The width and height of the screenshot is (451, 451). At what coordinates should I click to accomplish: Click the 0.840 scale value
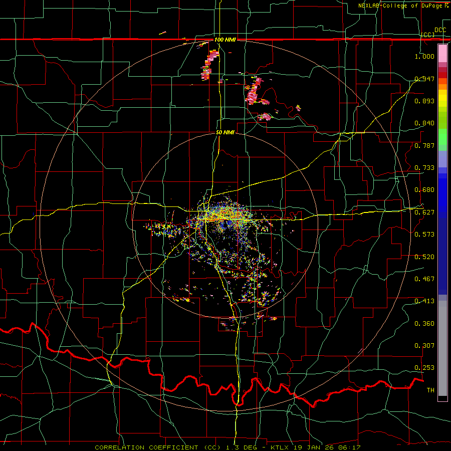424,123
